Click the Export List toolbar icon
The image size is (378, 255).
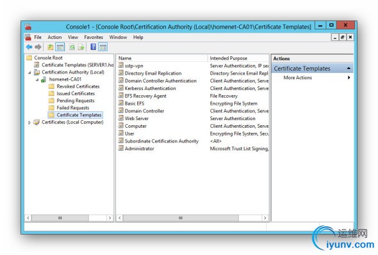(81, 47)
